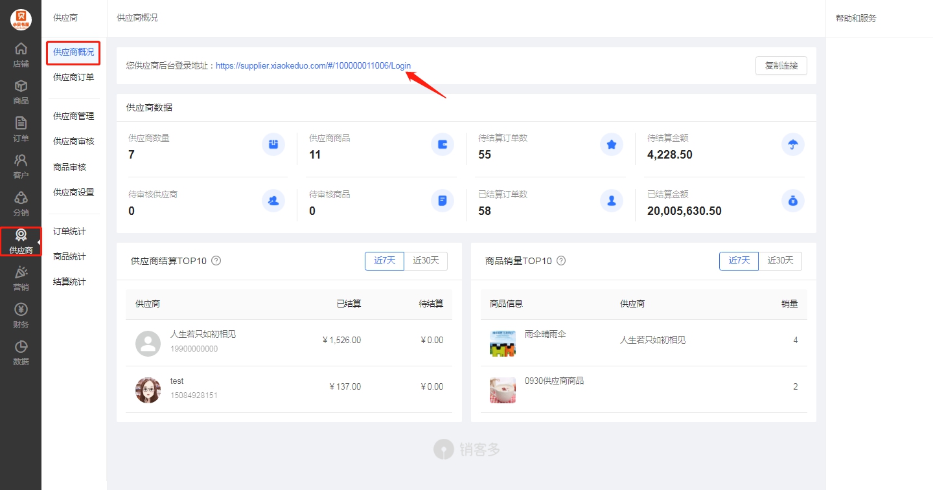
Task: Click the test supplier avatar
Action: pos(148,390)
